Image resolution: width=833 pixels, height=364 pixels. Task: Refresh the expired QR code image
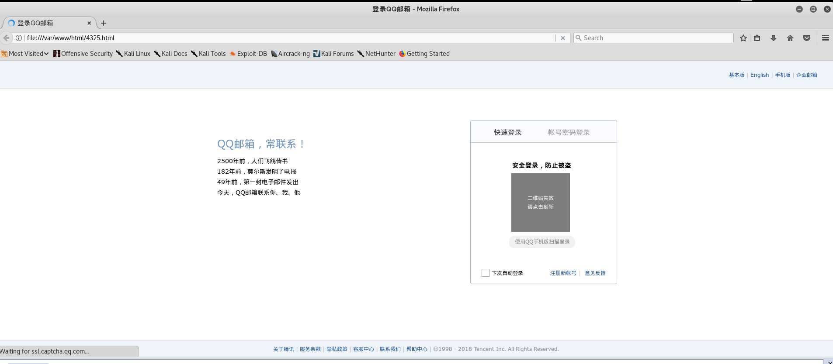[x=541, y=203]
